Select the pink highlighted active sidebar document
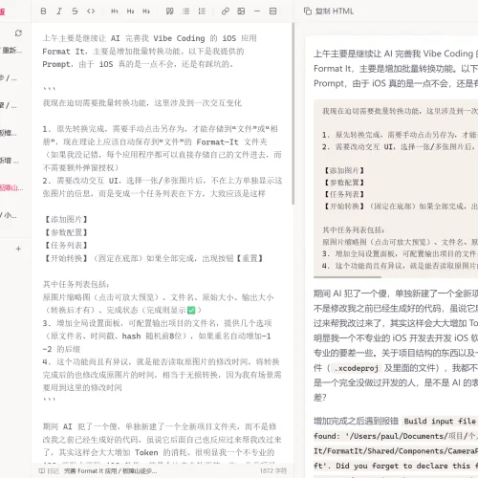Screen dimensions: 478x478 pyautogui.click(x=11, y=187)
